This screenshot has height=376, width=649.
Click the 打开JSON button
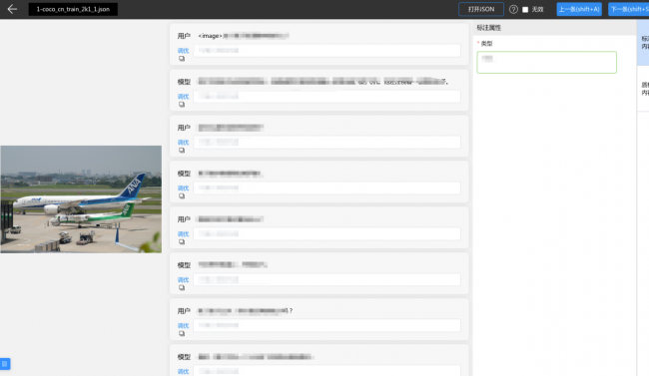(481, 9)
